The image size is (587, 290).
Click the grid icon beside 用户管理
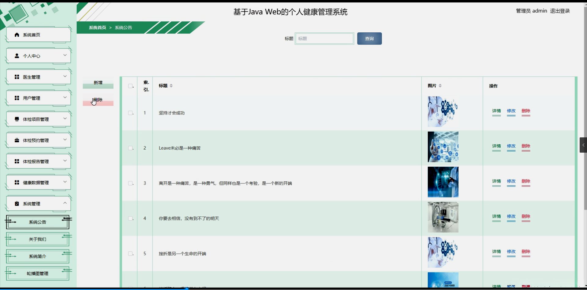pos(17,98)
